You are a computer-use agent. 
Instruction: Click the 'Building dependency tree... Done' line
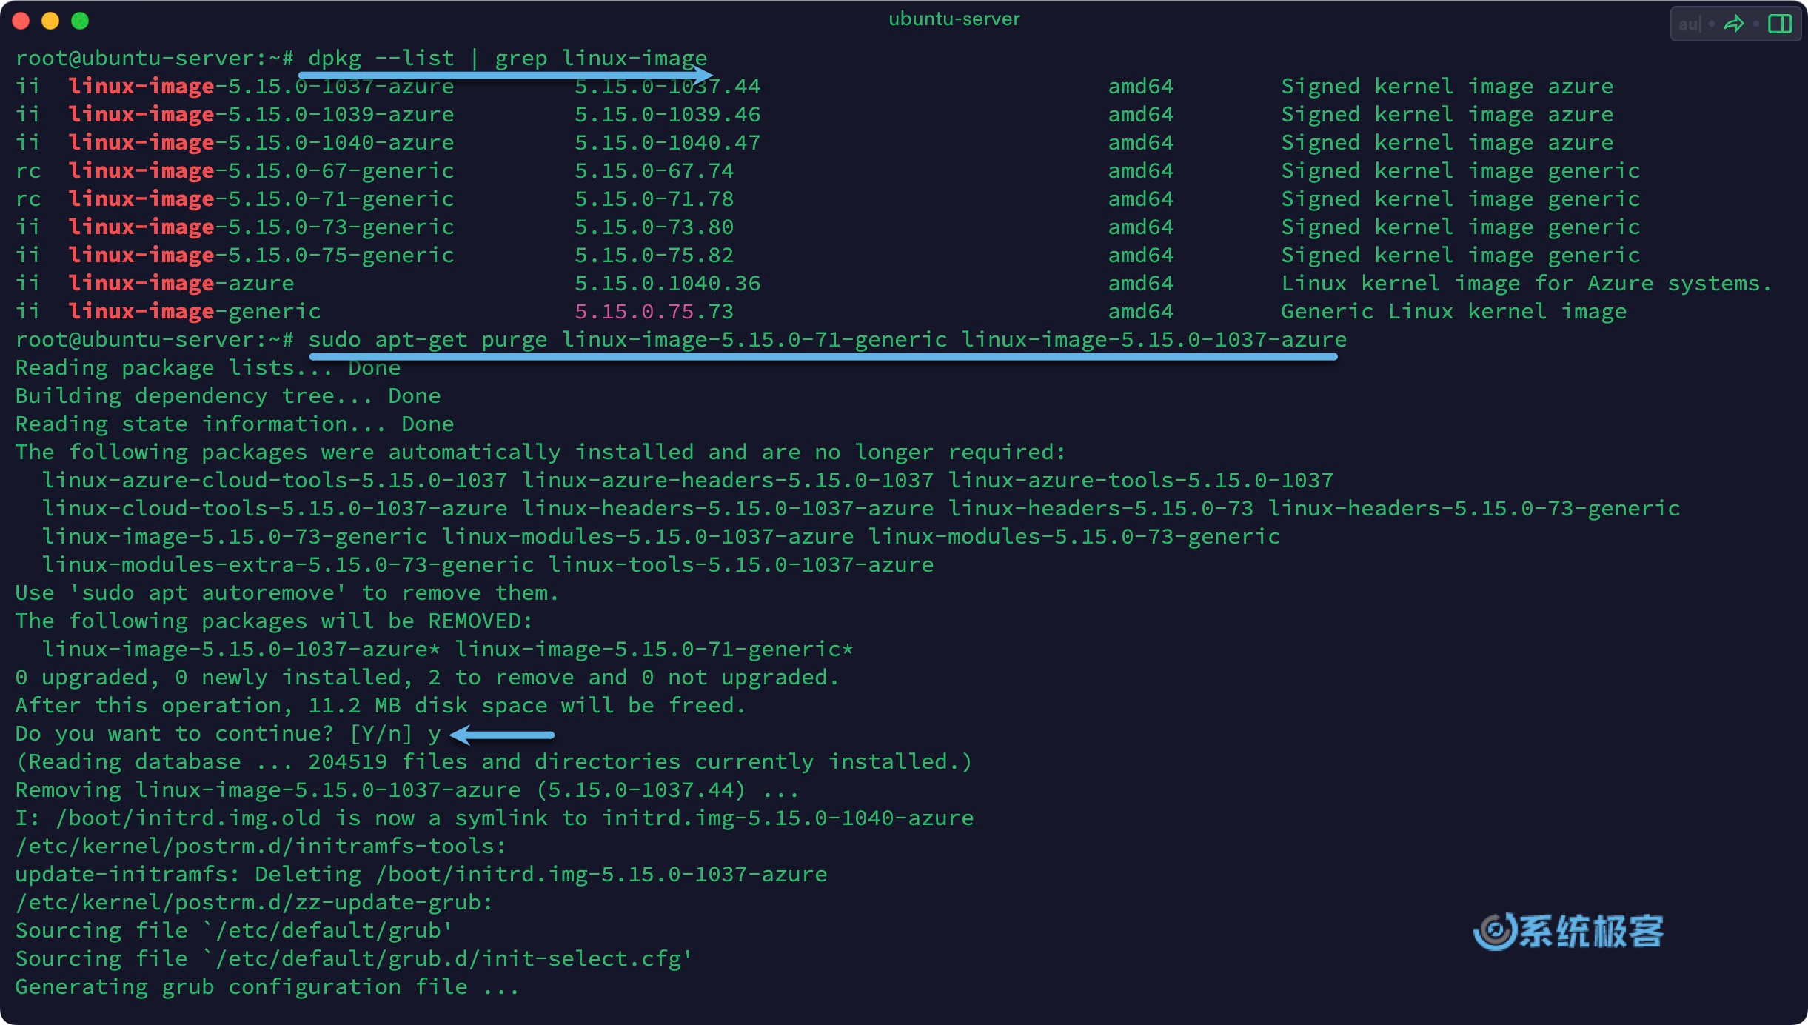pos(228,396)
